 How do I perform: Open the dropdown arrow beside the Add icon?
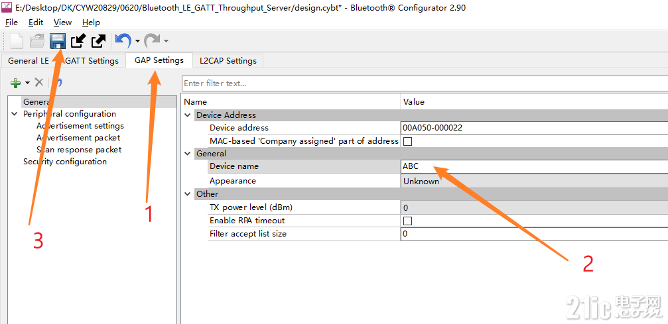click(27, 83)
